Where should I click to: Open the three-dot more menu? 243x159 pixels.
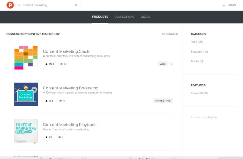click(x=223, y=5)
